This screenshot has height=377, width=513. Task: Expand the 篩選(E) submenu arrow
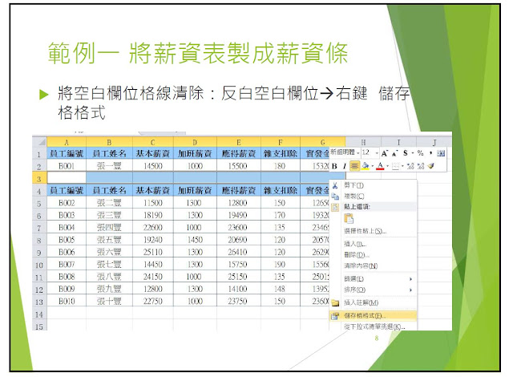click(x=410, y=279)
